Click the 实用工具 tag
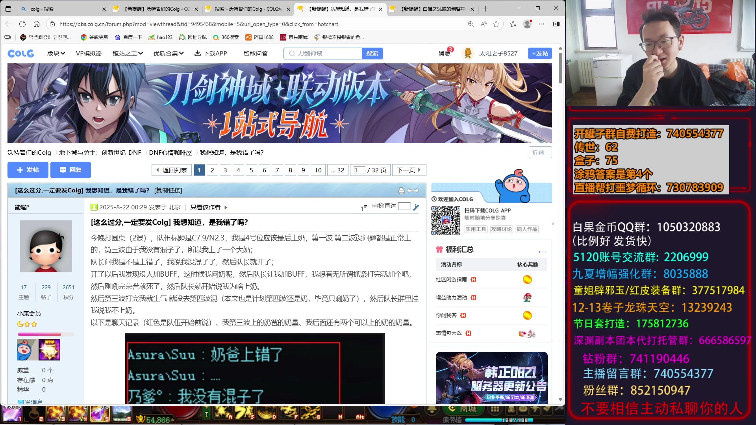This screenshot has height=425, width=756. point(476,229)
